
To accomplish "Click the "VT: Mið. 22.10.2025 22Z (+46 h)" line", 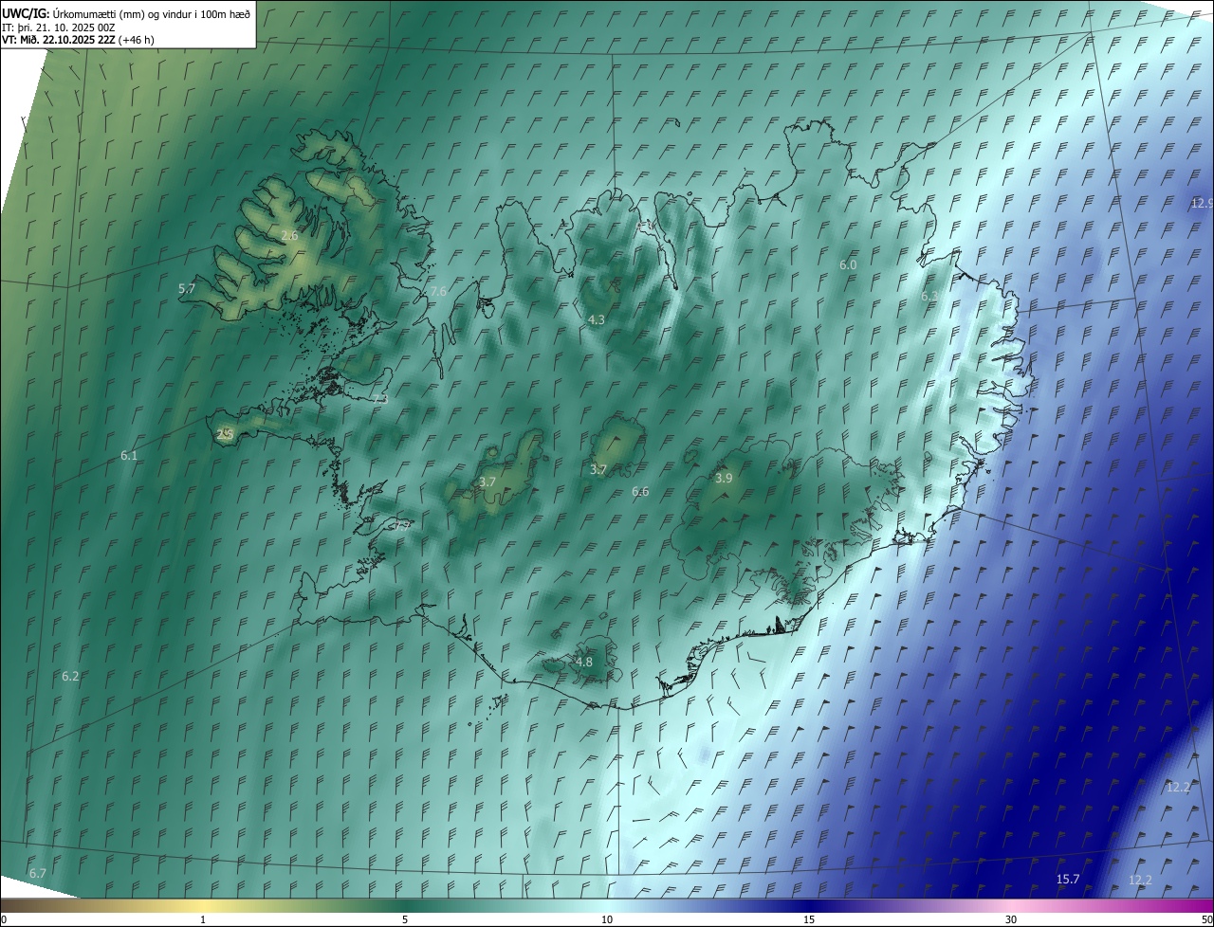I will (x=78, y=40).
